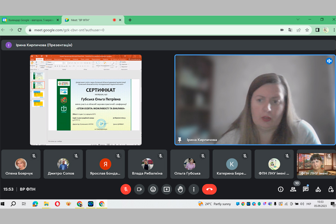
Task: Open the weather widget showing 24°C
Action: pyautogui.click(x=215, y=204)
